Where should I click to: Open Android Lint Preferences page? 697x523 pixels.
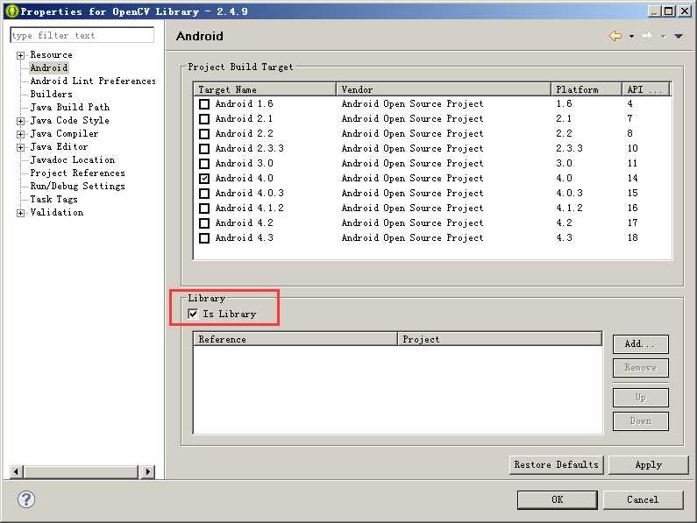coord(93,81)
